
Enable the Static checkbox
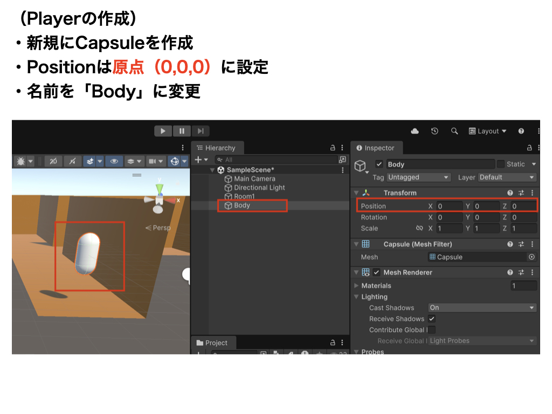(501, 164)
